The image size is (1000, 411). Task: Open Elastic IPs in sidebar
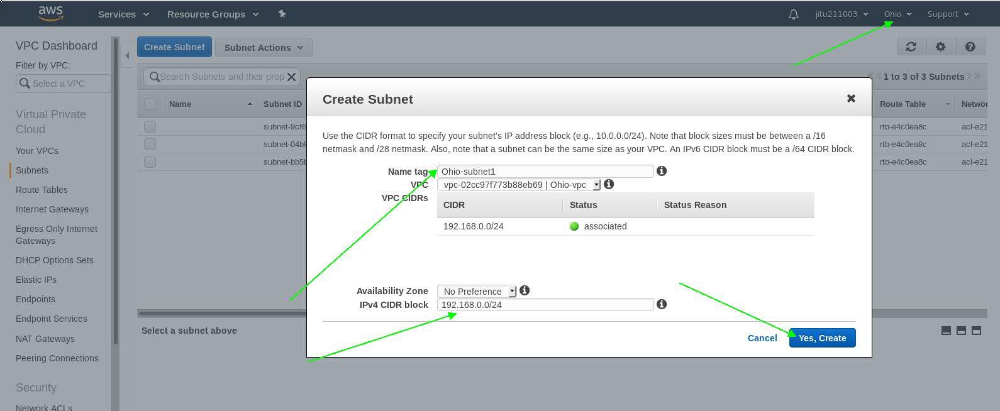[36, 280]
